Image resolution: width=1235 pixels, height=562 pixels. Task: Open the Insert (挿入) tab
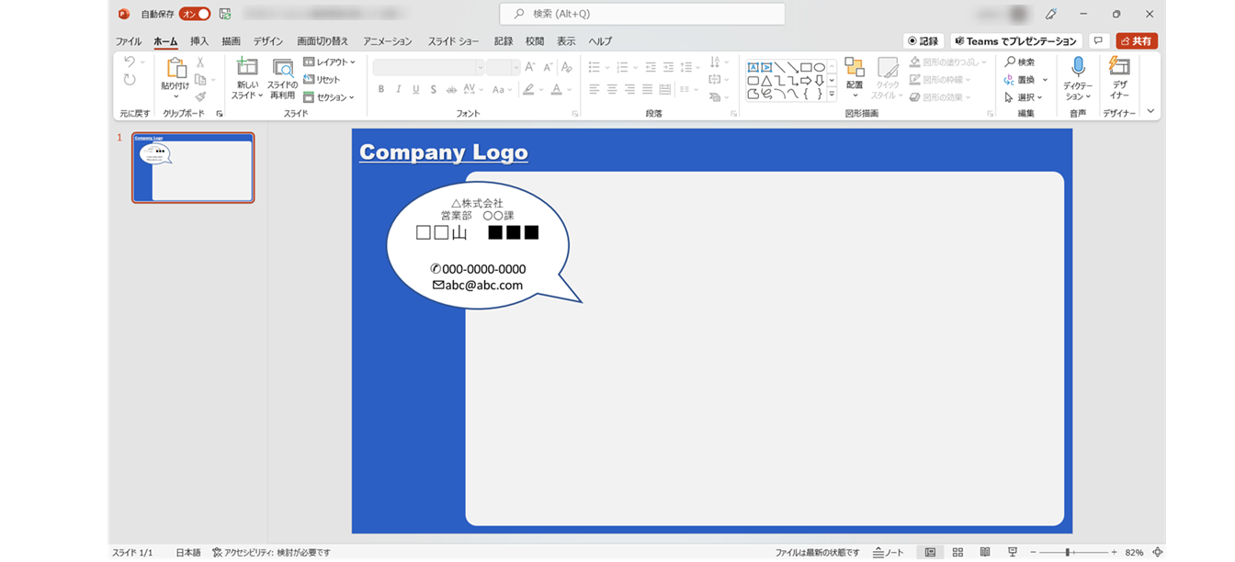pyautogui.click(x=199, y=41)
